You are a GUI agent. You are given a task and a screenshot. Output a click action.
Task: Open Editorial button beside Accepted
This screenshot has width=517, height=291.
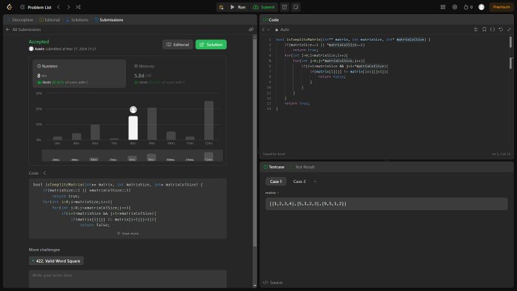177,45
